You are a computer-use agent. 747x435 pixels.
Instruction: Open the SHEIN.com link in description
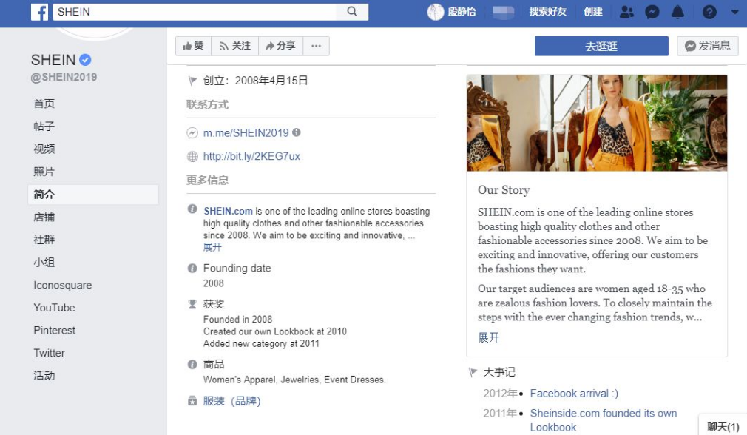pyautogui.click(x=229, y=211)
